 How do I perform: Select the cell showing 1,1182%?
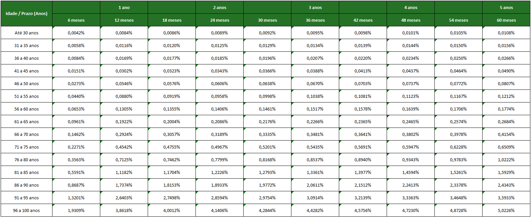pyautogui.click(x=124, y=172)
